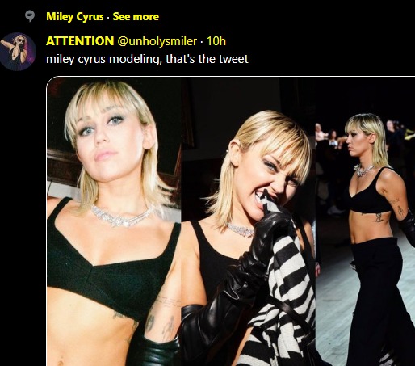Screen dimensions: 415x366
Task: Open the ATTENTION display name profile
Action: tap(80, 41)
